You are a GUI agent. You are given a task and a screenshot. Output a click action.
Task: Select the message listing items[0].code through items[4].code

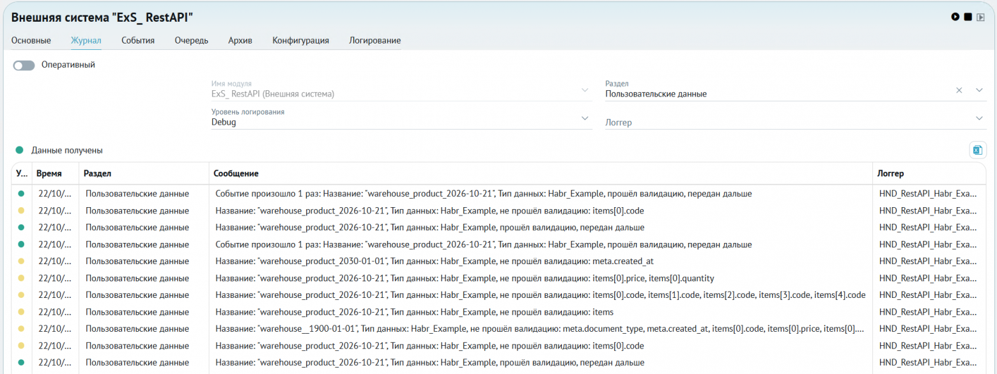pos(541,295)
